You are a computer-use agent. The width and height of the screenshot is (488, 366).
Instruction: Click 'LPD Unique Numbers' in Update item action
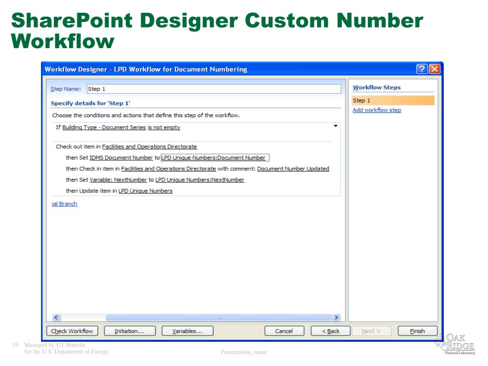145,191
